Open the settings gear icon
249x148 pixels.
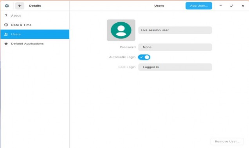7,6
